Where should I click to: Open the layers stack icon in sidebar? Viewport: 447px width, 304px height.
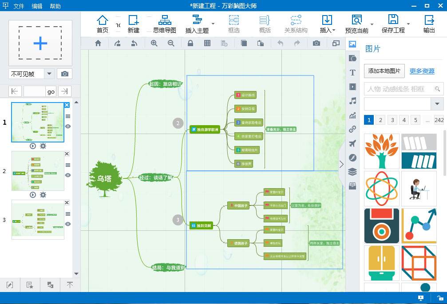point(352,172)
